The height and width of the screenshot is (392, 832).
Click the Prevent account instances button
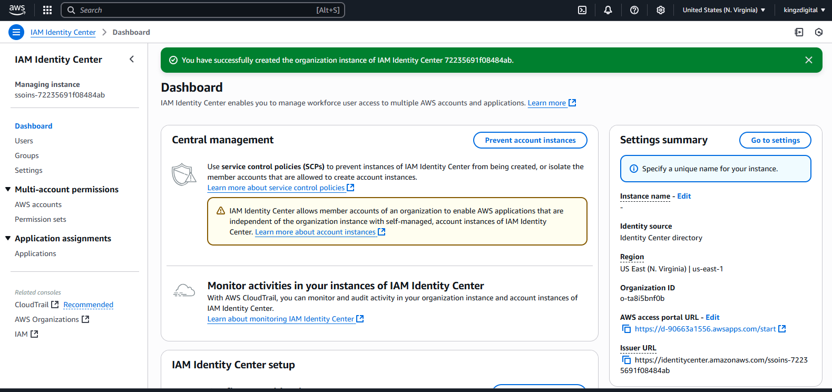(530, 140)
